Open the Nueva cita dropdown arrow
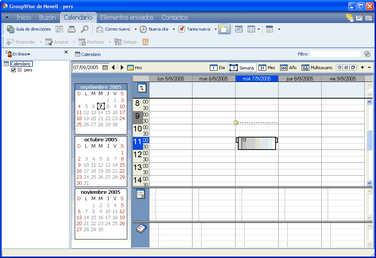Screen dimensions: 376x258 [x=174, y=29]
